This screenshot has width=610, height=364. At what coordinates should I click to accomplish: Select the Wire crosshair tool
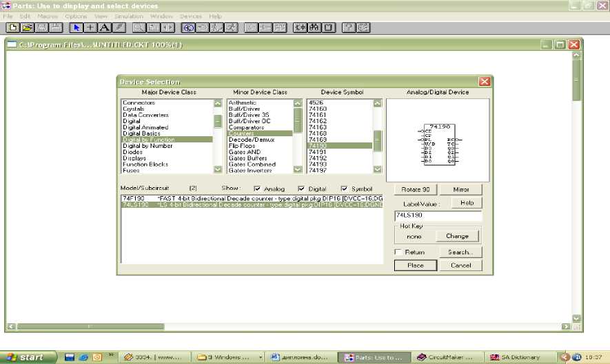90,28
